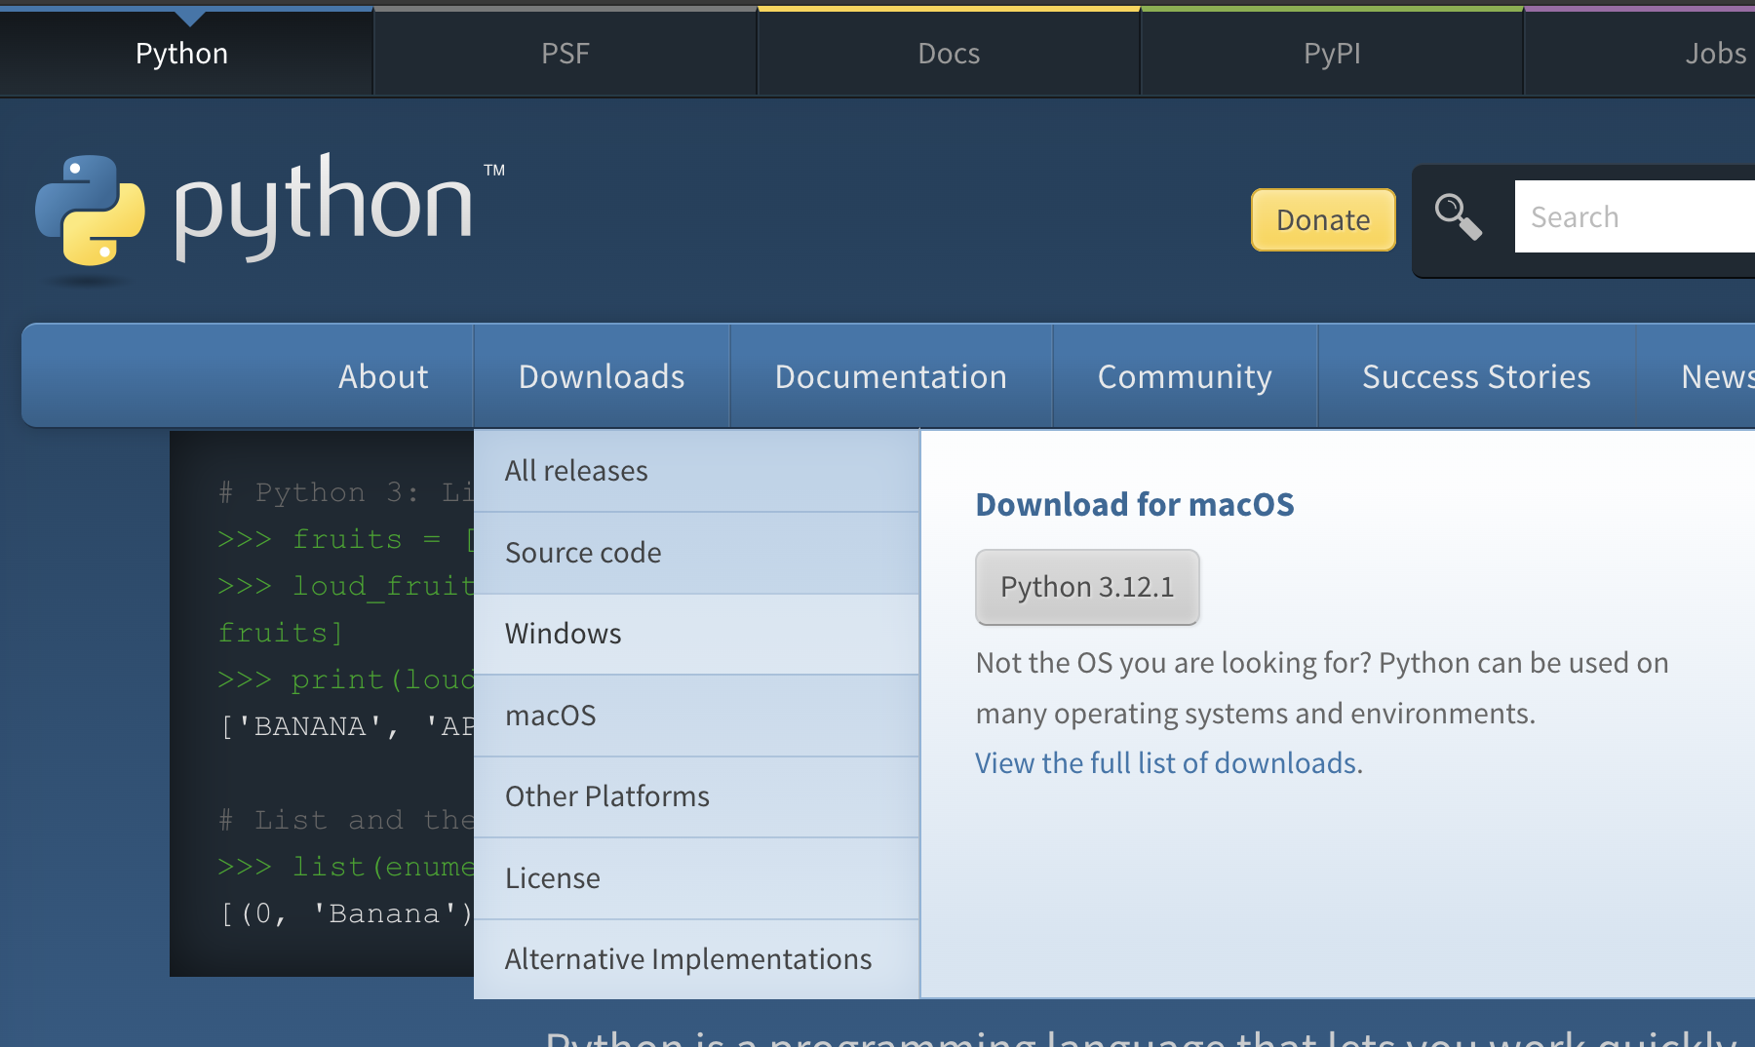Click '>>> print(lou' code line

point(346,679)
